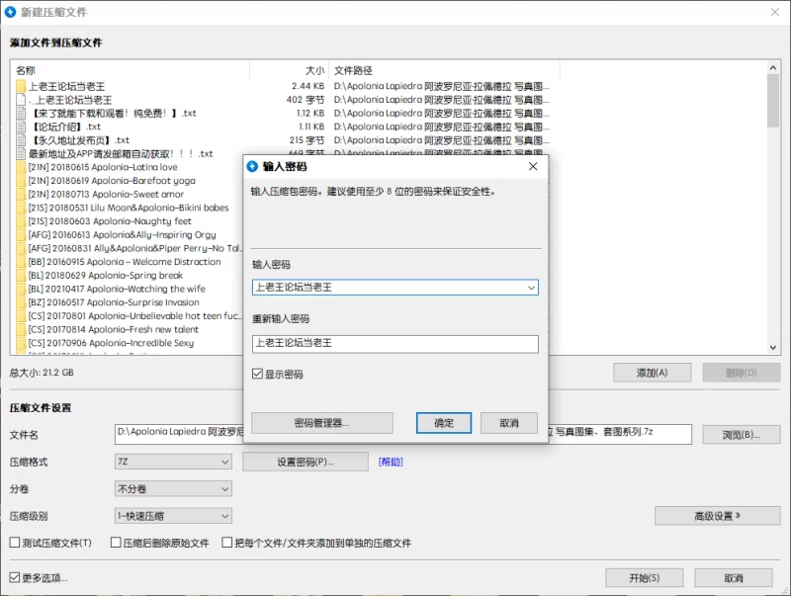Uncheck the 显示密码 checkbox
This screenshot has width=791, height=596.
258,375
